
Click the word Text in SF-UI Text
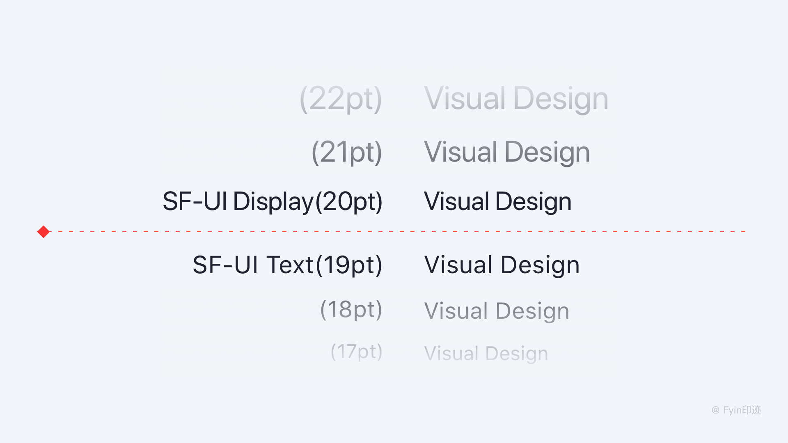[290, 265]
